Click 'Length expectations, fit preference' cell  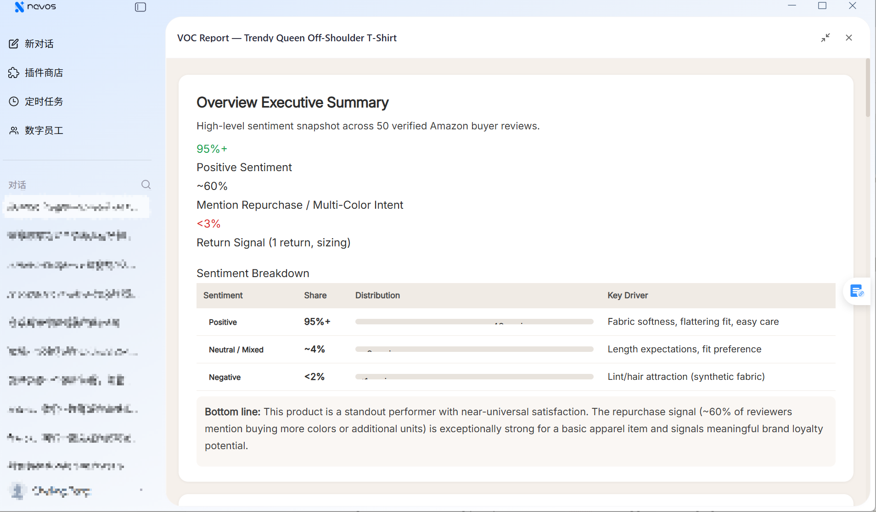pos(685,349)
